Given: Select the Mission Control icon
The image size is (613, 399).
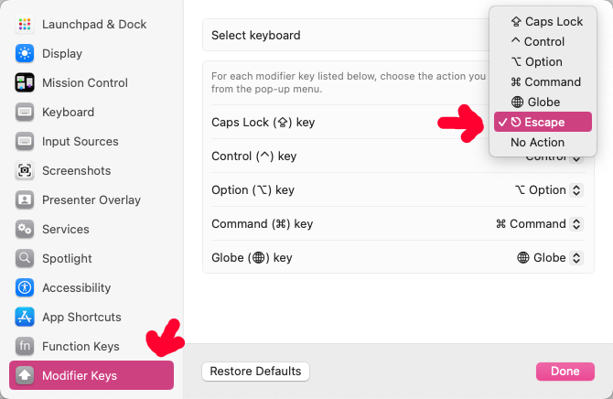Looking at the screenshot, I should [25, 82].
